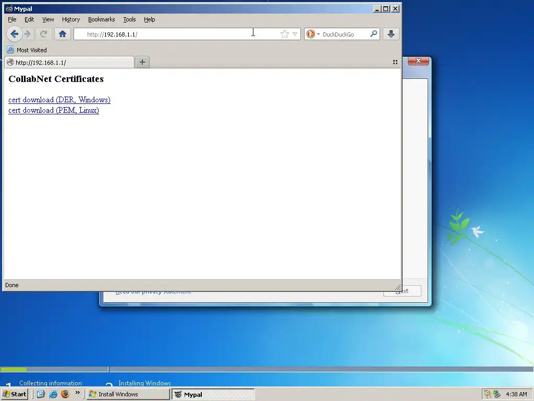534x401 pixels.
Task: Download the DER Windows certificate link
Action: click(59, 100)
